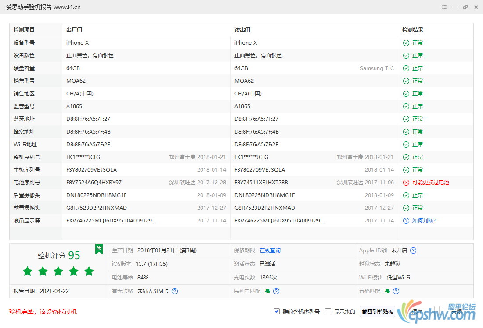Open the title bar list menu icon
483x328 pixels.
click(444, 7)
